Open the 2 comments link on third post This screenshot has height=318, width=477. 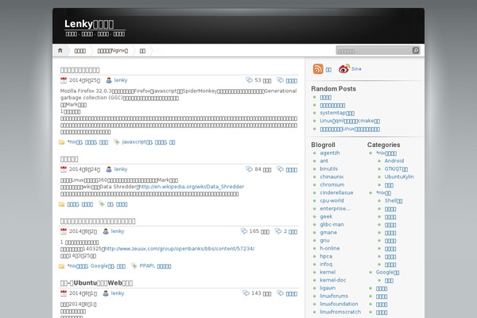(290, 231)
